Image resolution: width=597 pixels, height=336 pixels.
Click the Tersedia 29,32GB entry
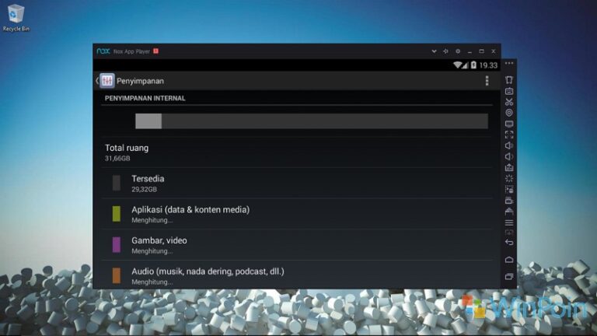pos(147,183)
